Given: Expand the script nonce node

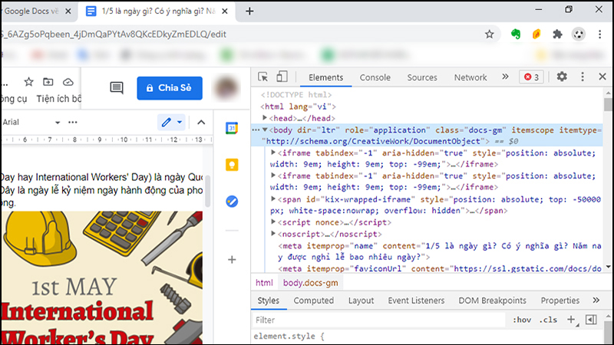Looking at the screenshot, I should pyautogui.click(x=273, y=222).
